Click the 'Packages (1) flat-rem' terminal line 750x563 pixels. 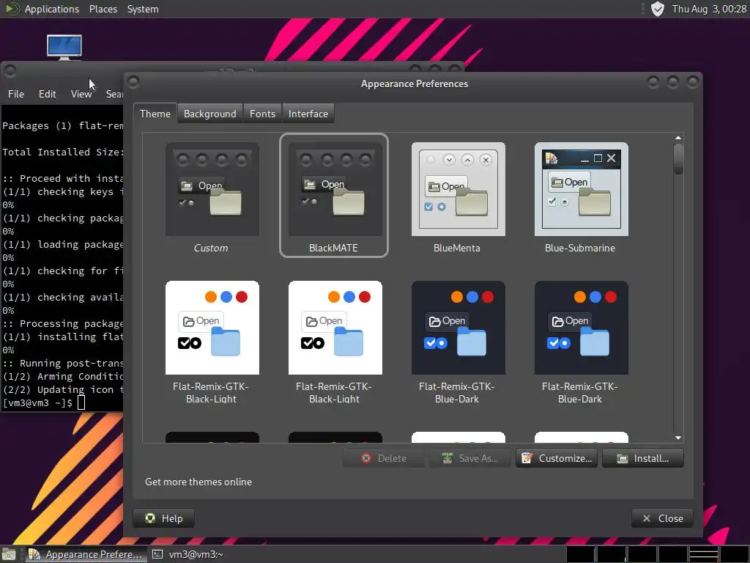click(x=63, y=125)
